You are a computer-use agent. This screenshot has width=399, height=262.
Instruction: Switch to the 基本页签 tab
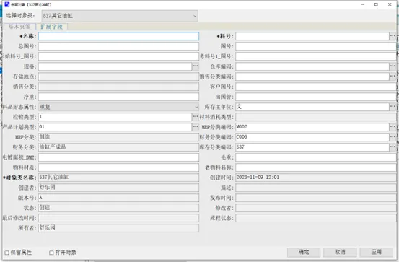[19, 27]
